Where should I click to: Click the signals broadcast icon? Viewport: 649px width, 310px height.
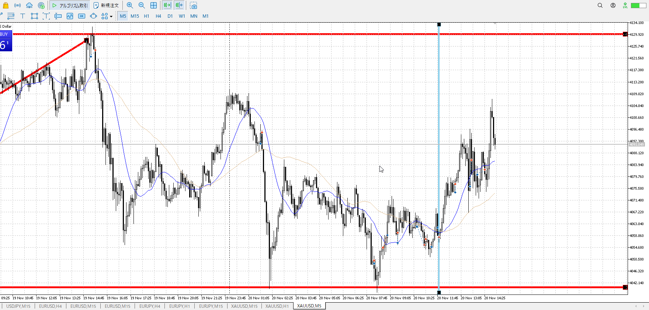(17, 6)
